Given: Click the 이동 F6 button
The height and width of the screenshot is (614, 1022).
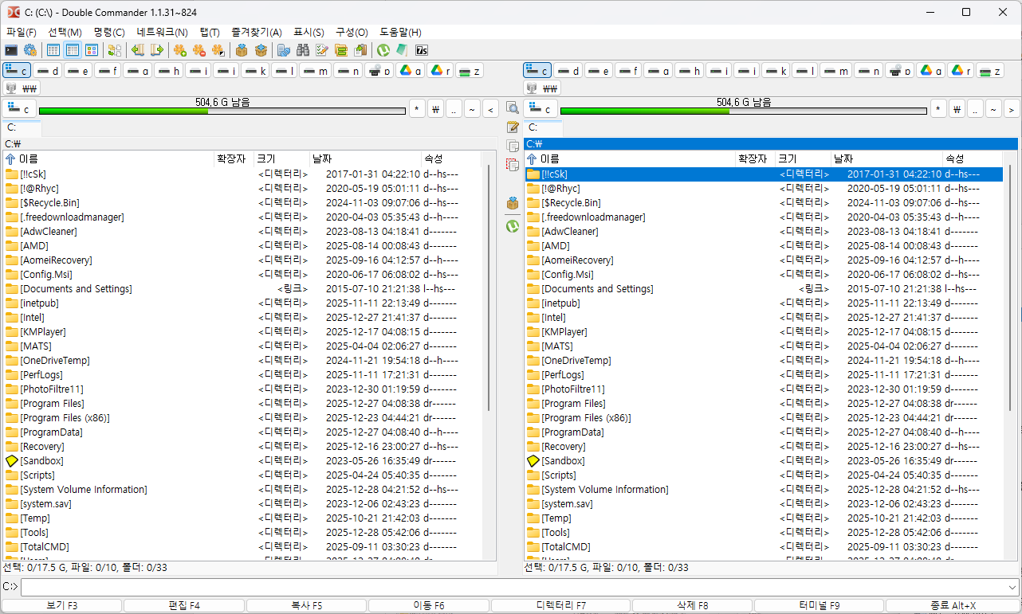Looking at the screenshot, I should 429,605.
